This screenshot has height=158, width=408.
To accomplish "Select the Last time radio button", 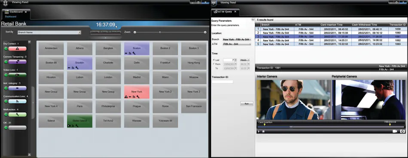I will click(x=214, y=60).
